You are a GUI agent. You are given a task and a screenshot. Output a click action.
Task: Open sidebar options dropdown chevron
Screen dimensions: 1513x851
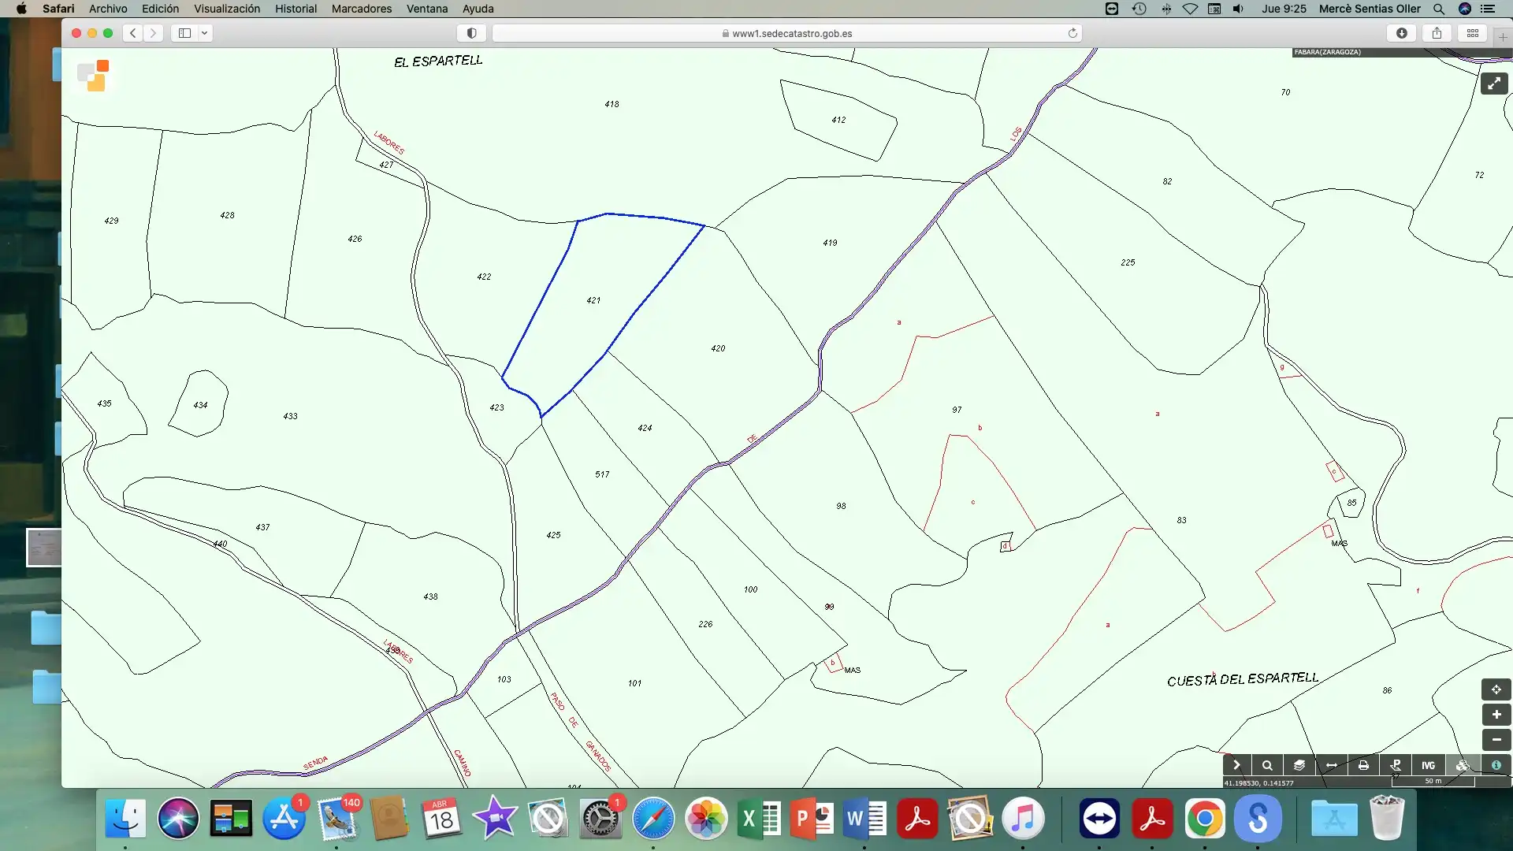click(x=204, y=33)
